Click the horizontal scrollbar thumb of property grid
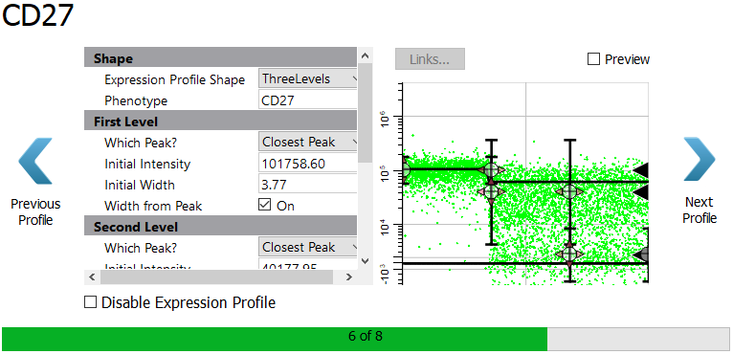The image size is (733, 354). click(216, 277)
